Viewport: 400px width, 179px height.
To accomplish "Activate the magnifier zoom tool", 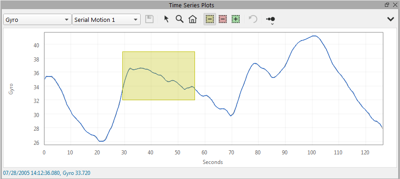I will coord(179,19).
